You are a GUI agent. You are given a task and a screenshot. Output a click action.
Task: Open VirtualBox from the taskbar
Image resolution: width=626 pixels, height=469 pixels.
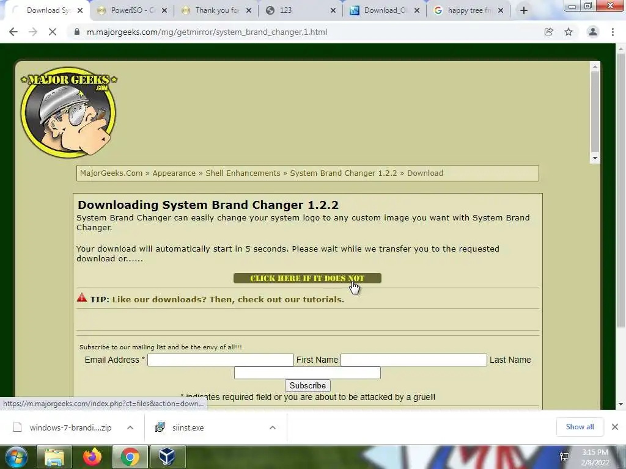(168, 457)
